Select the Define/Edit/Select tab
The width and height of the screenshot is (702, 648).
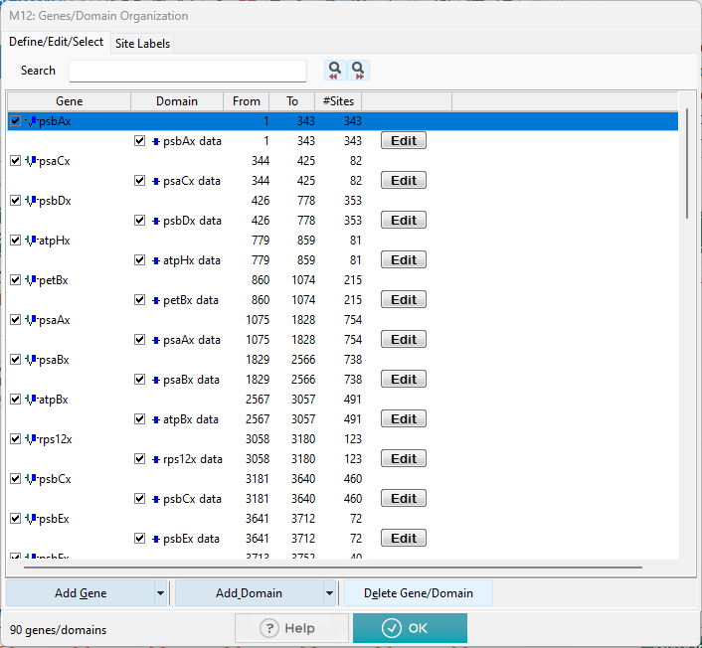click(x=56, y=42)
